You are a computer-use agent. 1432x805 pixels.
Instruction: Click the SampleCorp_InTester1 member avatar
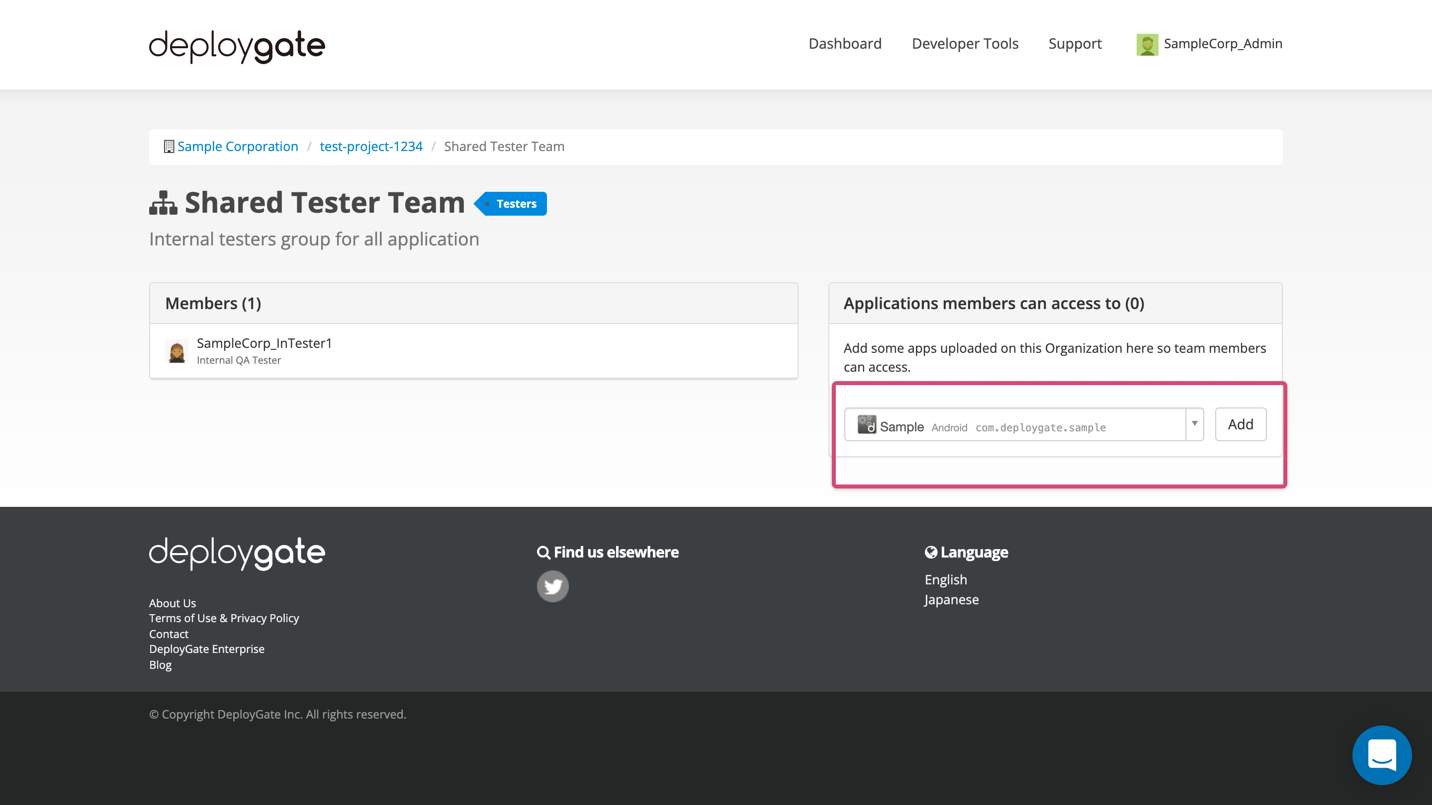click(x=178, y=350)
